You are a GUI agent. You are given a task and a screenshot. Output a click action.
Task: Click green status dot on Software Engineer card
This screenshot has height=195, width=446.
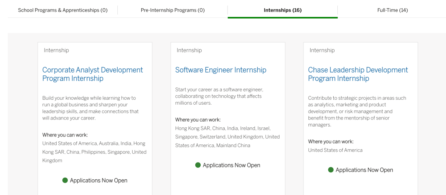(x=198, y=165)
